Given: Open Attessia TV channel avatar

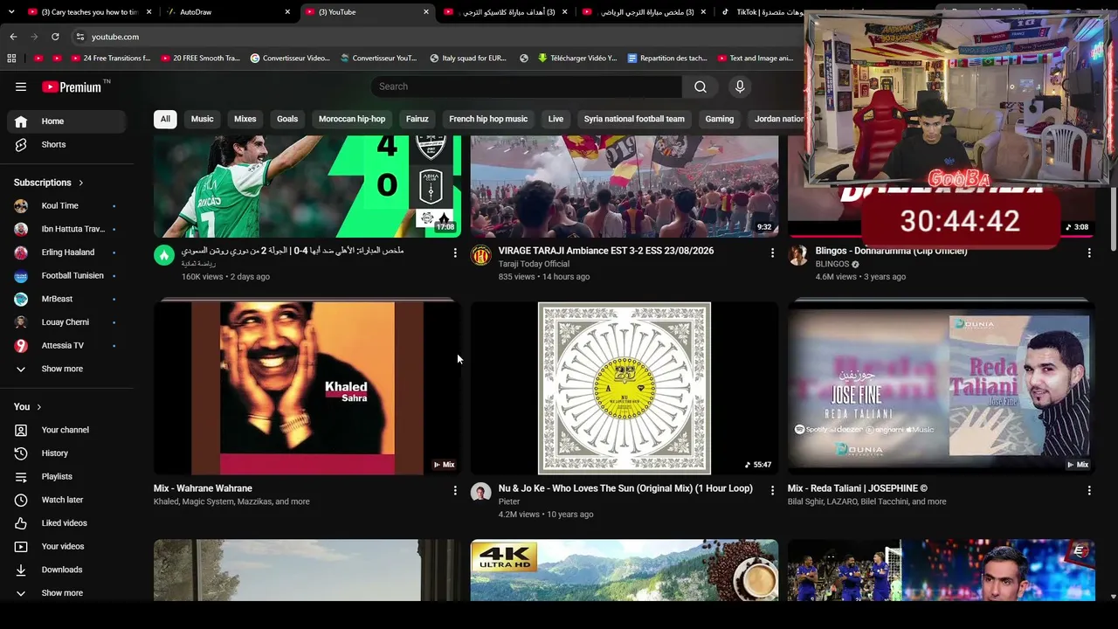Looking at the screenshot, I should 21,345.
